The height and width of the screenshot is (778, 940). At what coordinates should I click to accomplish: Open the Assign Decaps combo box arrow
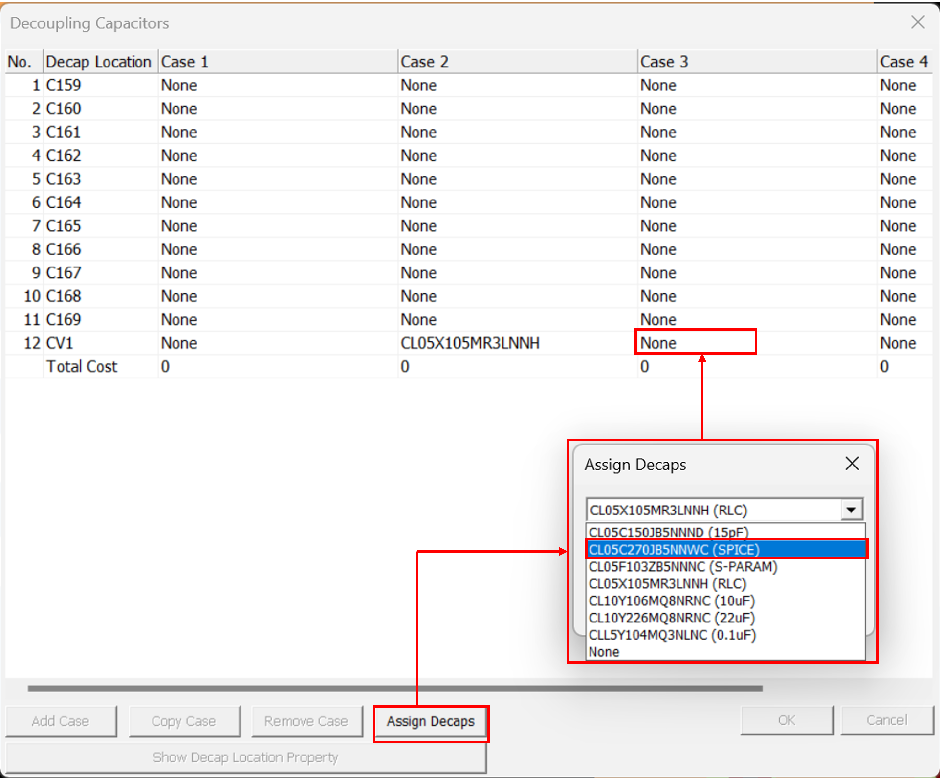pyautogui.click(x=851, y=510)
